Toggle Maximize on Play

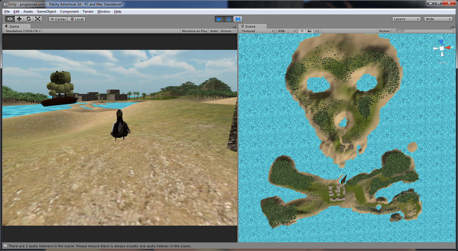194,31
